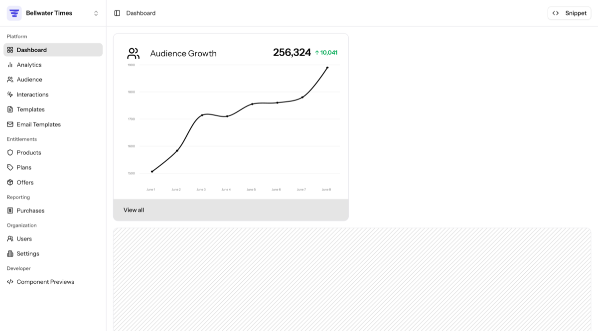This screenshot has width=598, height=331.
Task: Click the Component Previews code icon
Action: point(10,282)
